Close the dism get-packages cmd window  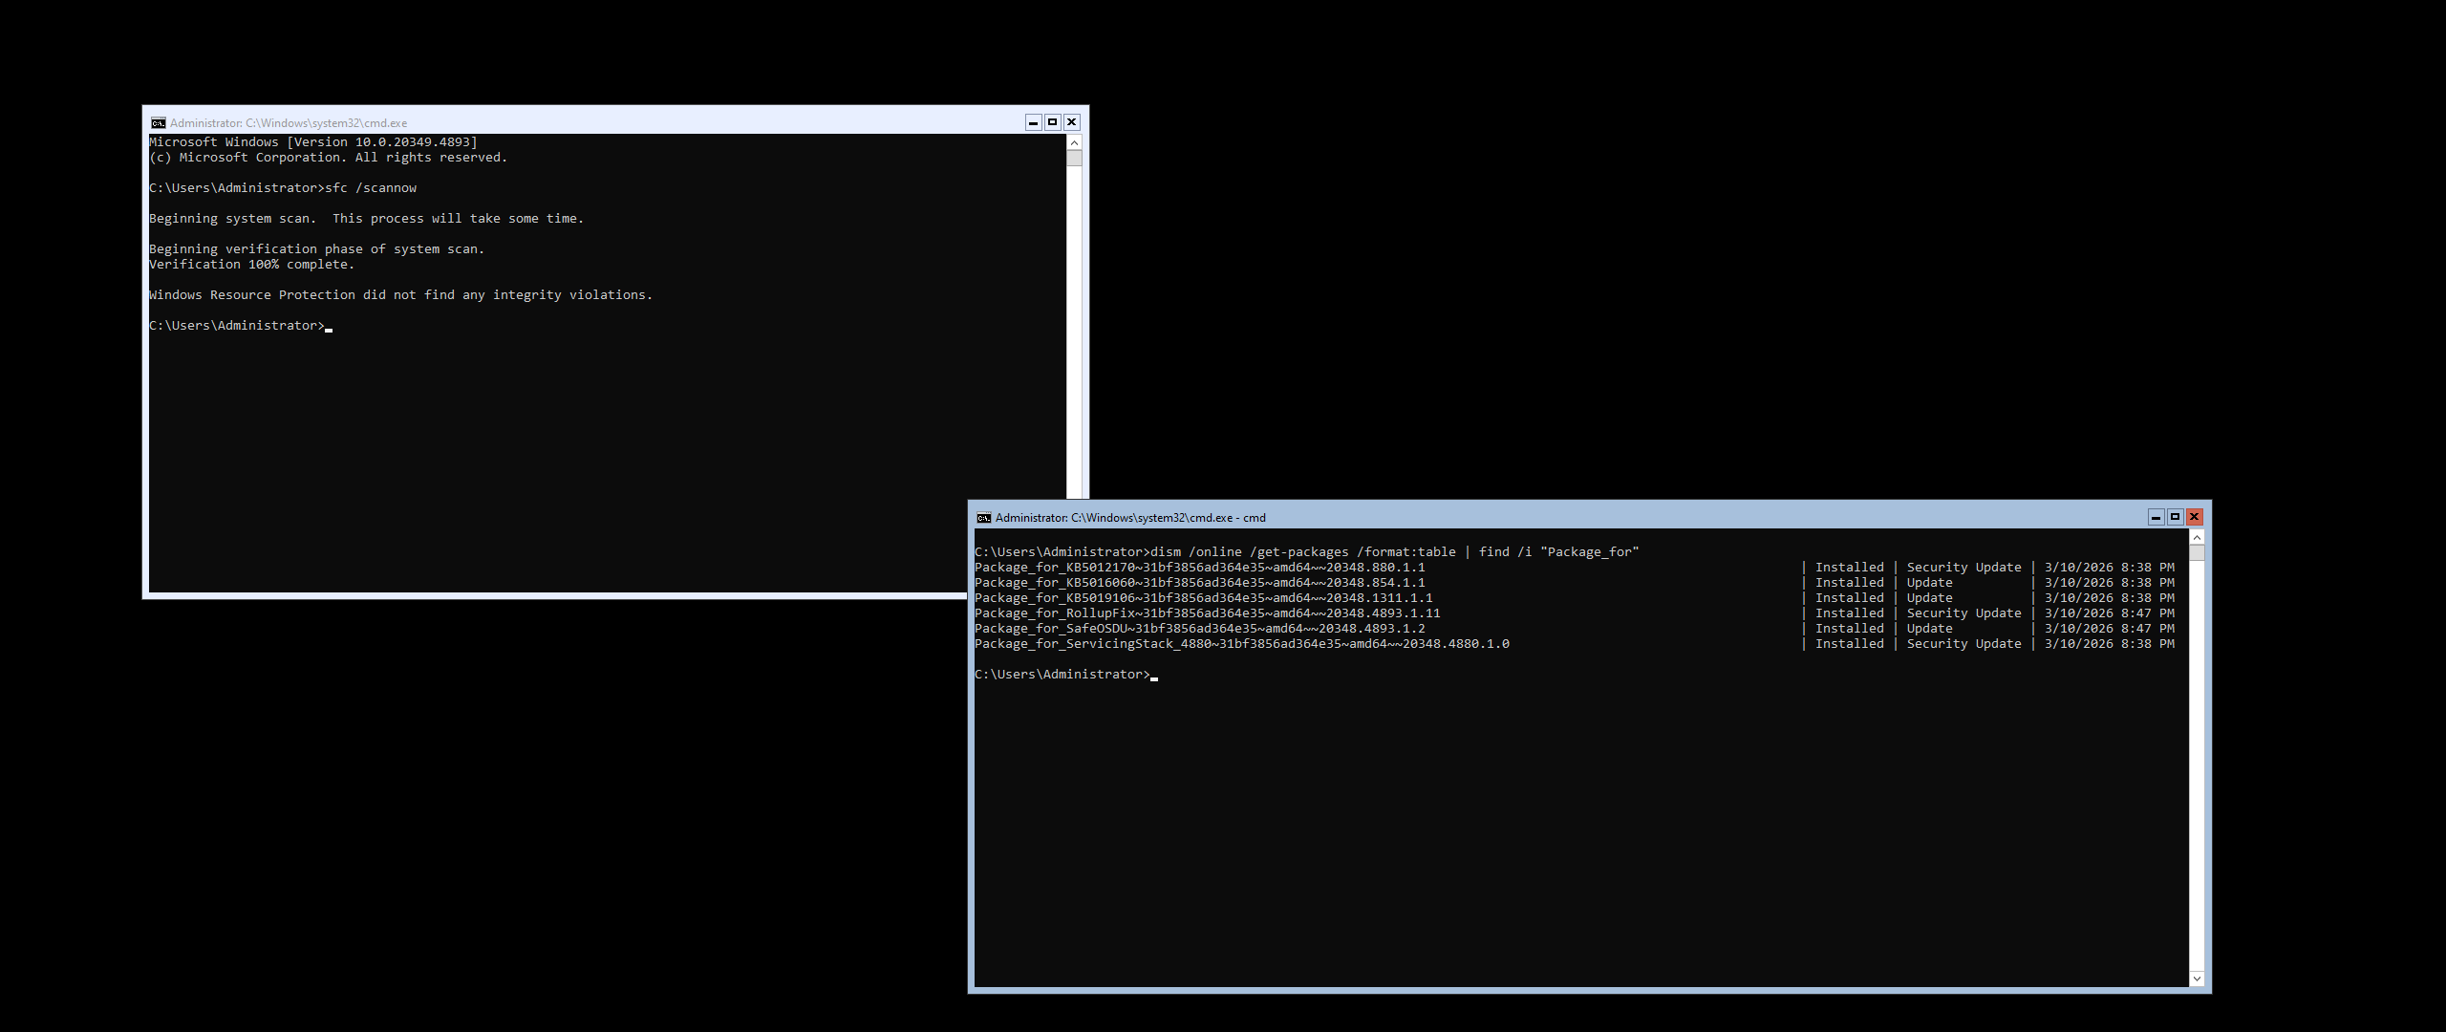[x=2195, y=517]
